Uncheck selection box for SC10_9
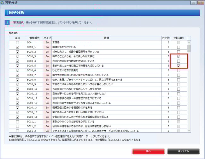Viewport: 205px width, 159px height. (x=17, y=84)
